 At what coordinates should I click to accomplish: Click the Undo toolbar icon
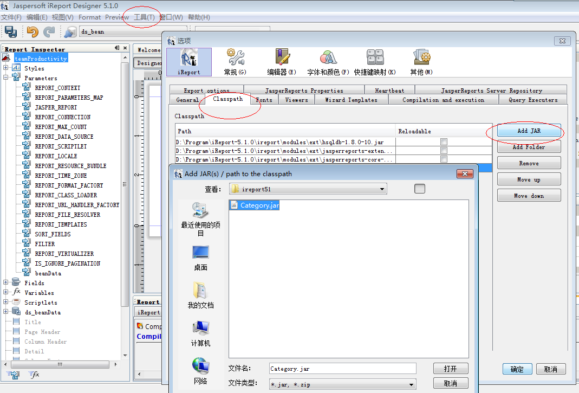[x=32, y=32]
